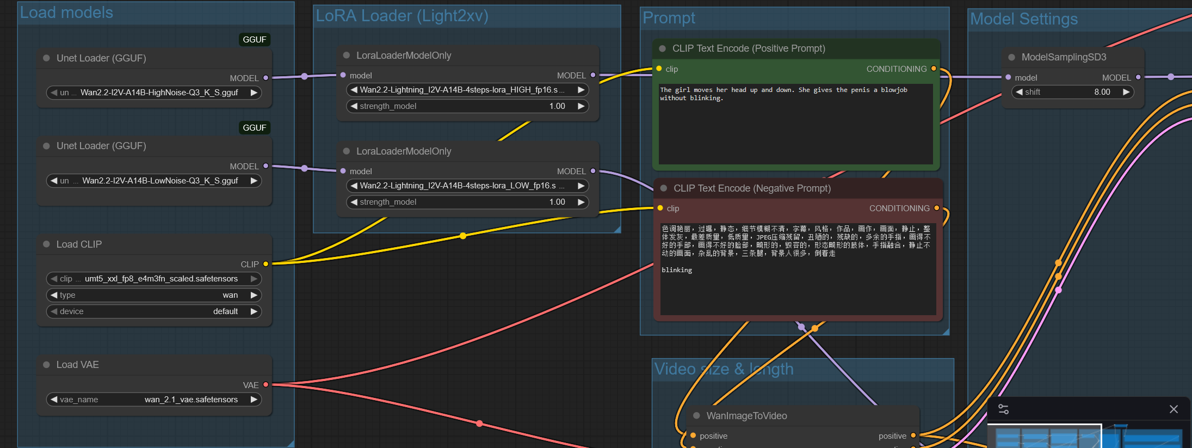Collapse the LoraLoaderModelOnly node with LOW lora
Screen dimensions: 1192x448
click(x=346, y=151)
